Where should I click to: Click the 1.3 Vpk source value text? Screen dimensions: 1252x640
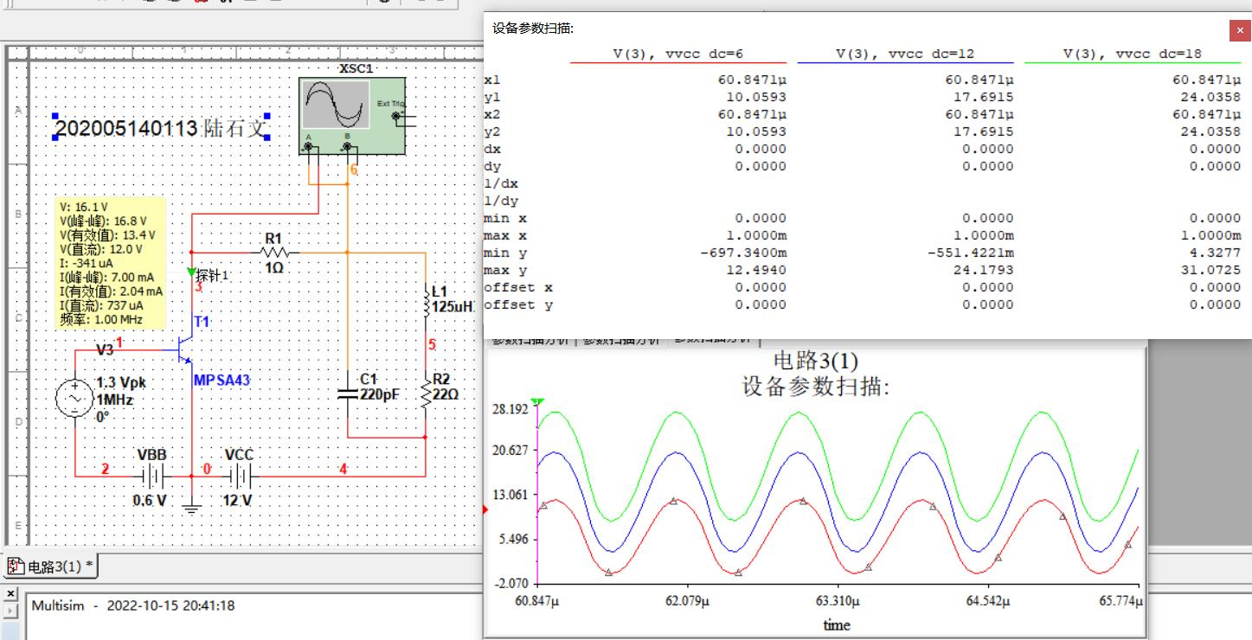(122, 382)
